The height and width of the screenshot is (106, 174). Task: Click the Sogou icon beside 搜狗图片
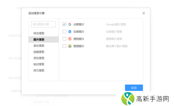pos(70,39)
